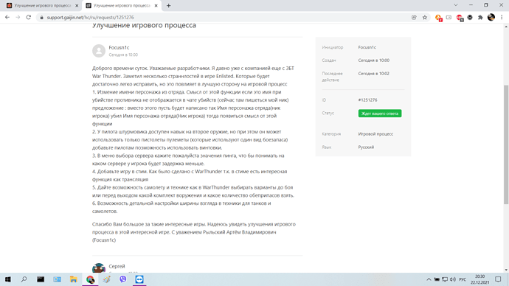Go back with the browser back arrow

pyautogui.click(x=7, y=17)
